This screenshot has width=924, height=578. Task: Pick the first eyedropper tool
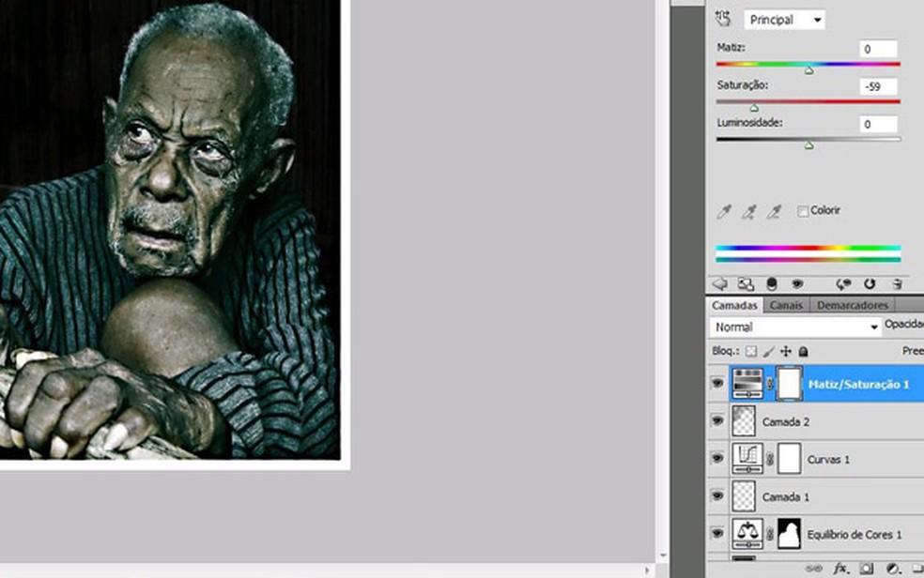coord(723,212)
